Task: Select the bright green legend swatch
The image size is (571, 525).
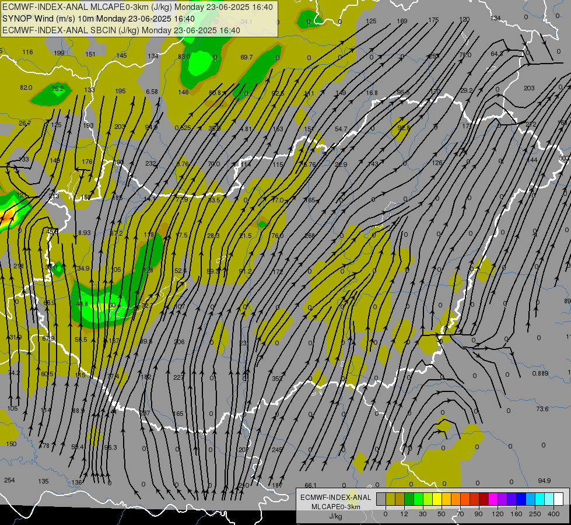Action: (x=418, y=499)
